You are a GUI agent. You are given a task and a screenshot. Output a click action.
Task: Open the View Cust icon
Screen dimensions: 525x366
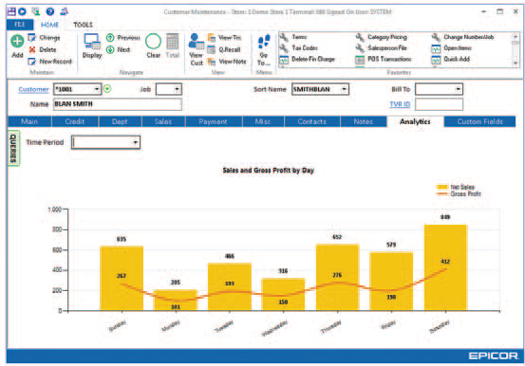197,42
